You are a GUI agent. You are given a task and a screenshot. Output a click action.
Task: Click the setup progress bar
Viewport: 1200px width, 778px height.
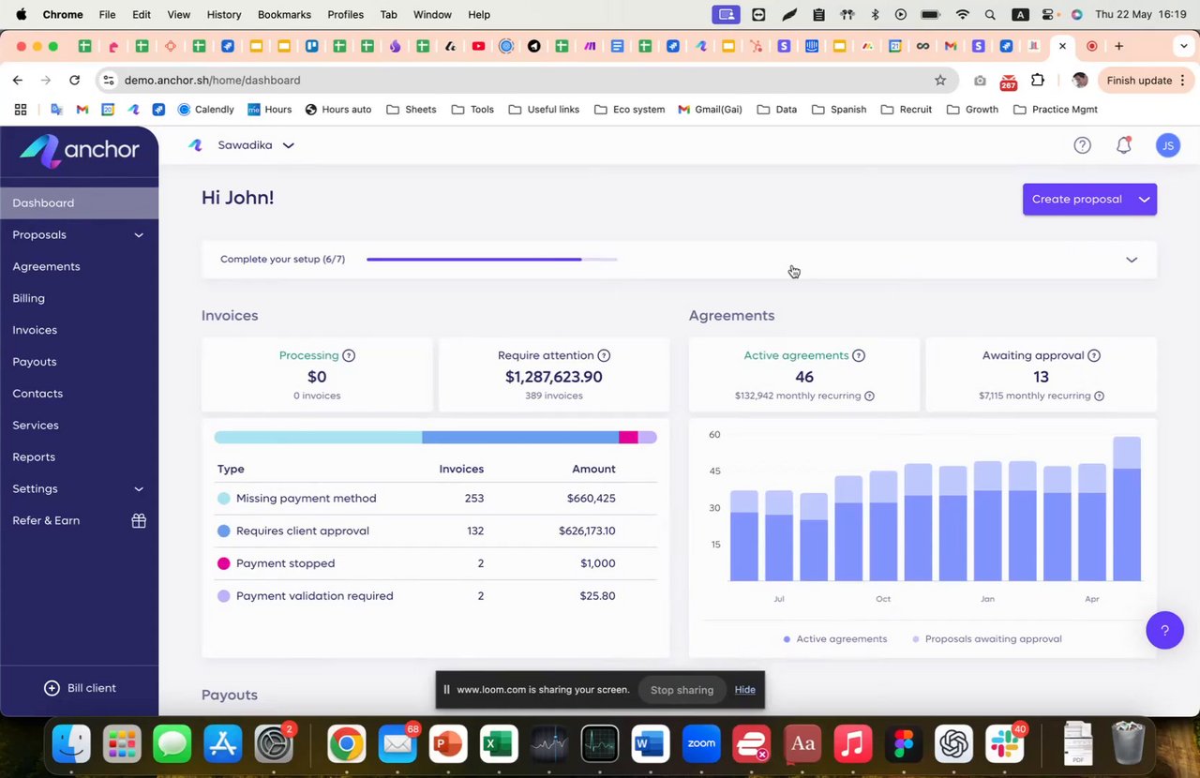tap(492, 260)
